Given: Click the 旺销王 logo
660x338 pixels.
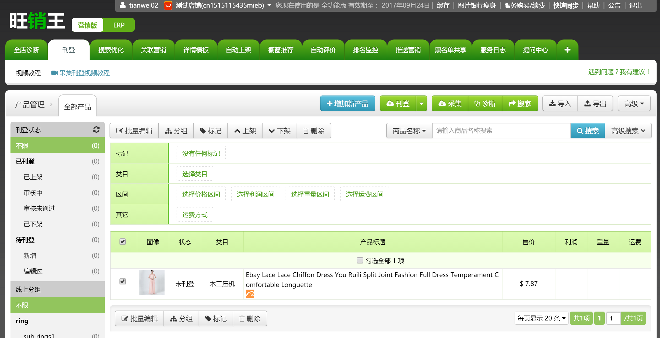Looking at the screenshot, I should tap(37, 21).
